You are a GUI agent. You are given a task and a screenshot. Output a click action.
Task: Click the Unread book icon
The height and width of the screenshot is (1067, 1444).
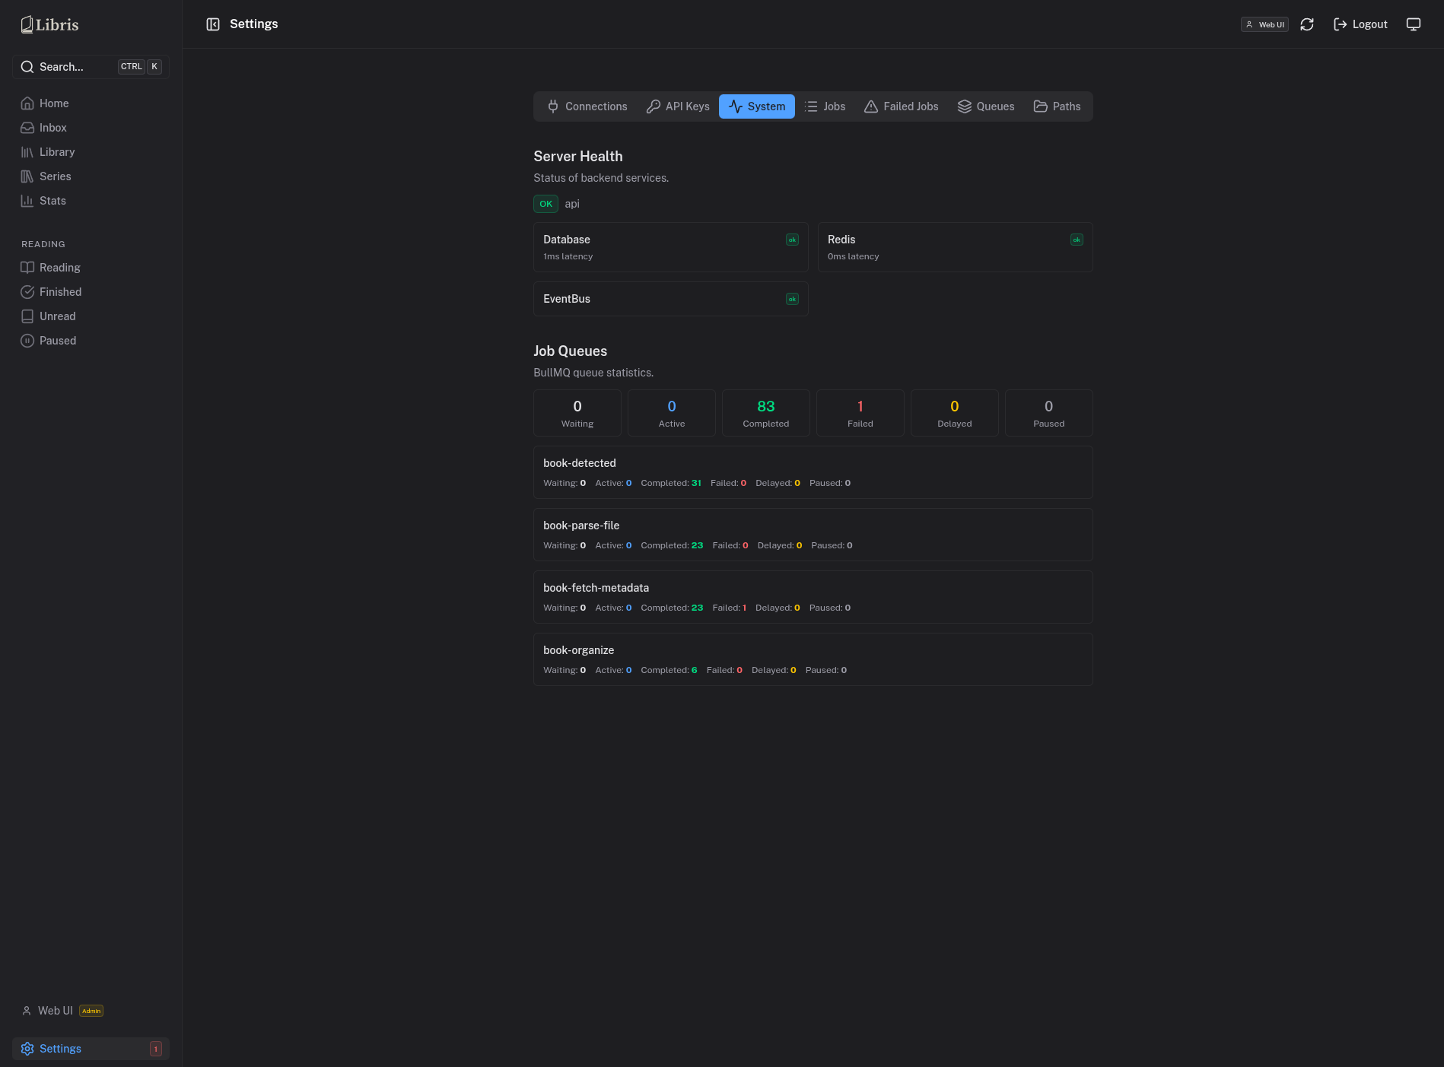[27, 316]
